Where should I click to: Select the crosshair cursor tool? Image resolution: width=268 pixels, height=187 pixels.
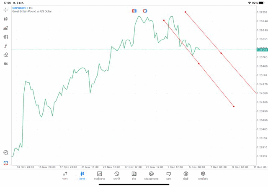tap(5, 10)
